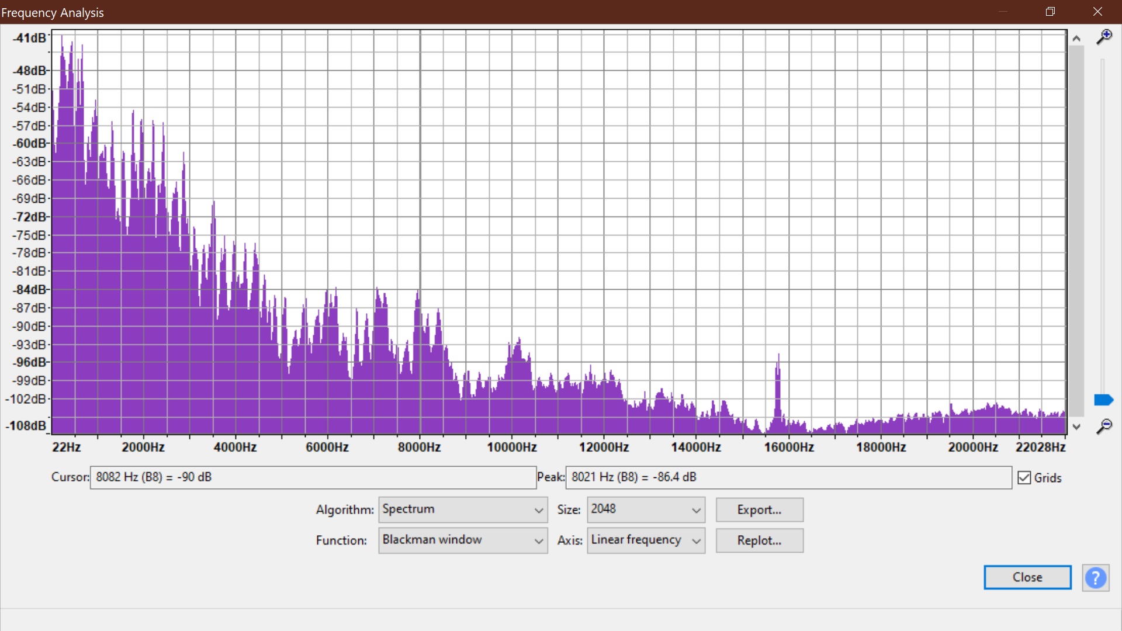Click the zoom out magnifier icon
Image resolution: width=1122 pixels, height=631 pixels.
1103,426
